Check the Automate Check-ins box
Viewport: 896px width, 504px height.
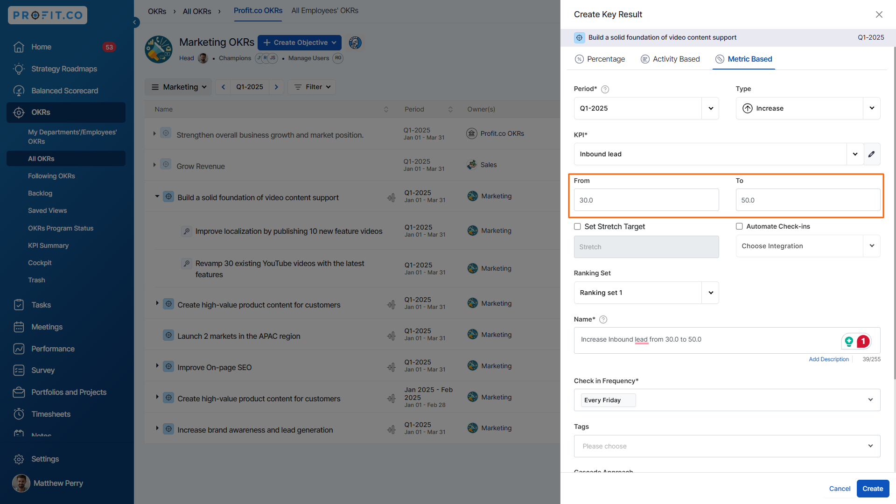pos(739,226)
